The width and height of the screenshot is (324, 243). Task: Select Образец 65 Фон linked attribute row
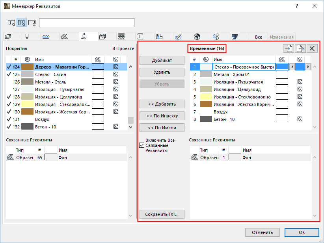[67, 157]
